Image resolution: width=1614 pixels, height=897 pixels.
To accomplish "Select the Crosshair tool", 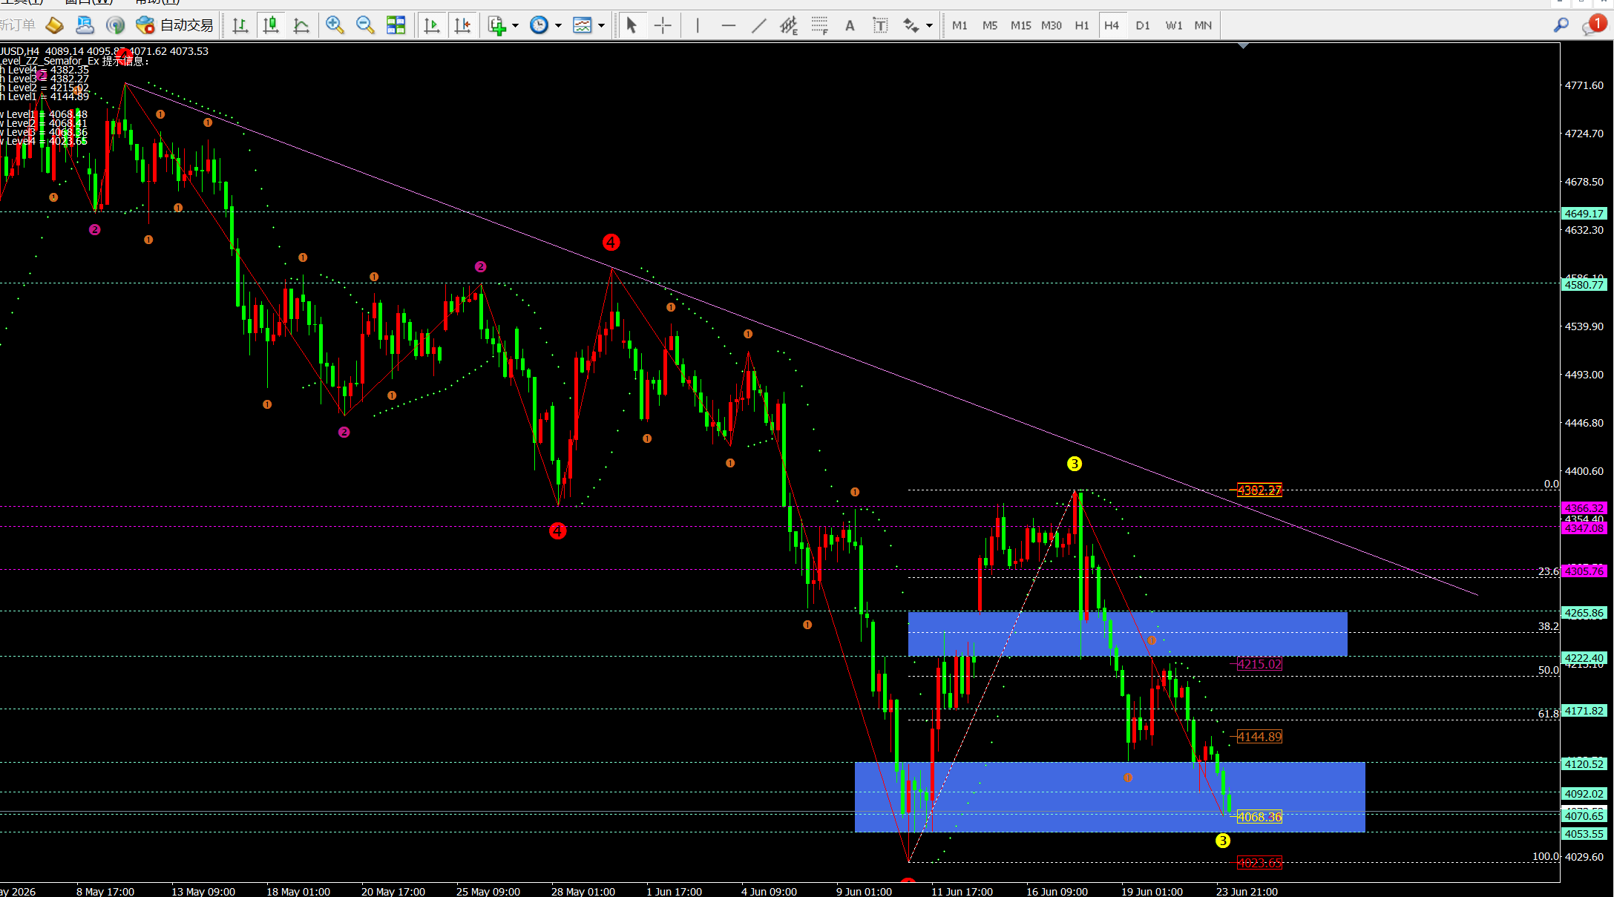I will pyautogui.click(x=663, y=25).
